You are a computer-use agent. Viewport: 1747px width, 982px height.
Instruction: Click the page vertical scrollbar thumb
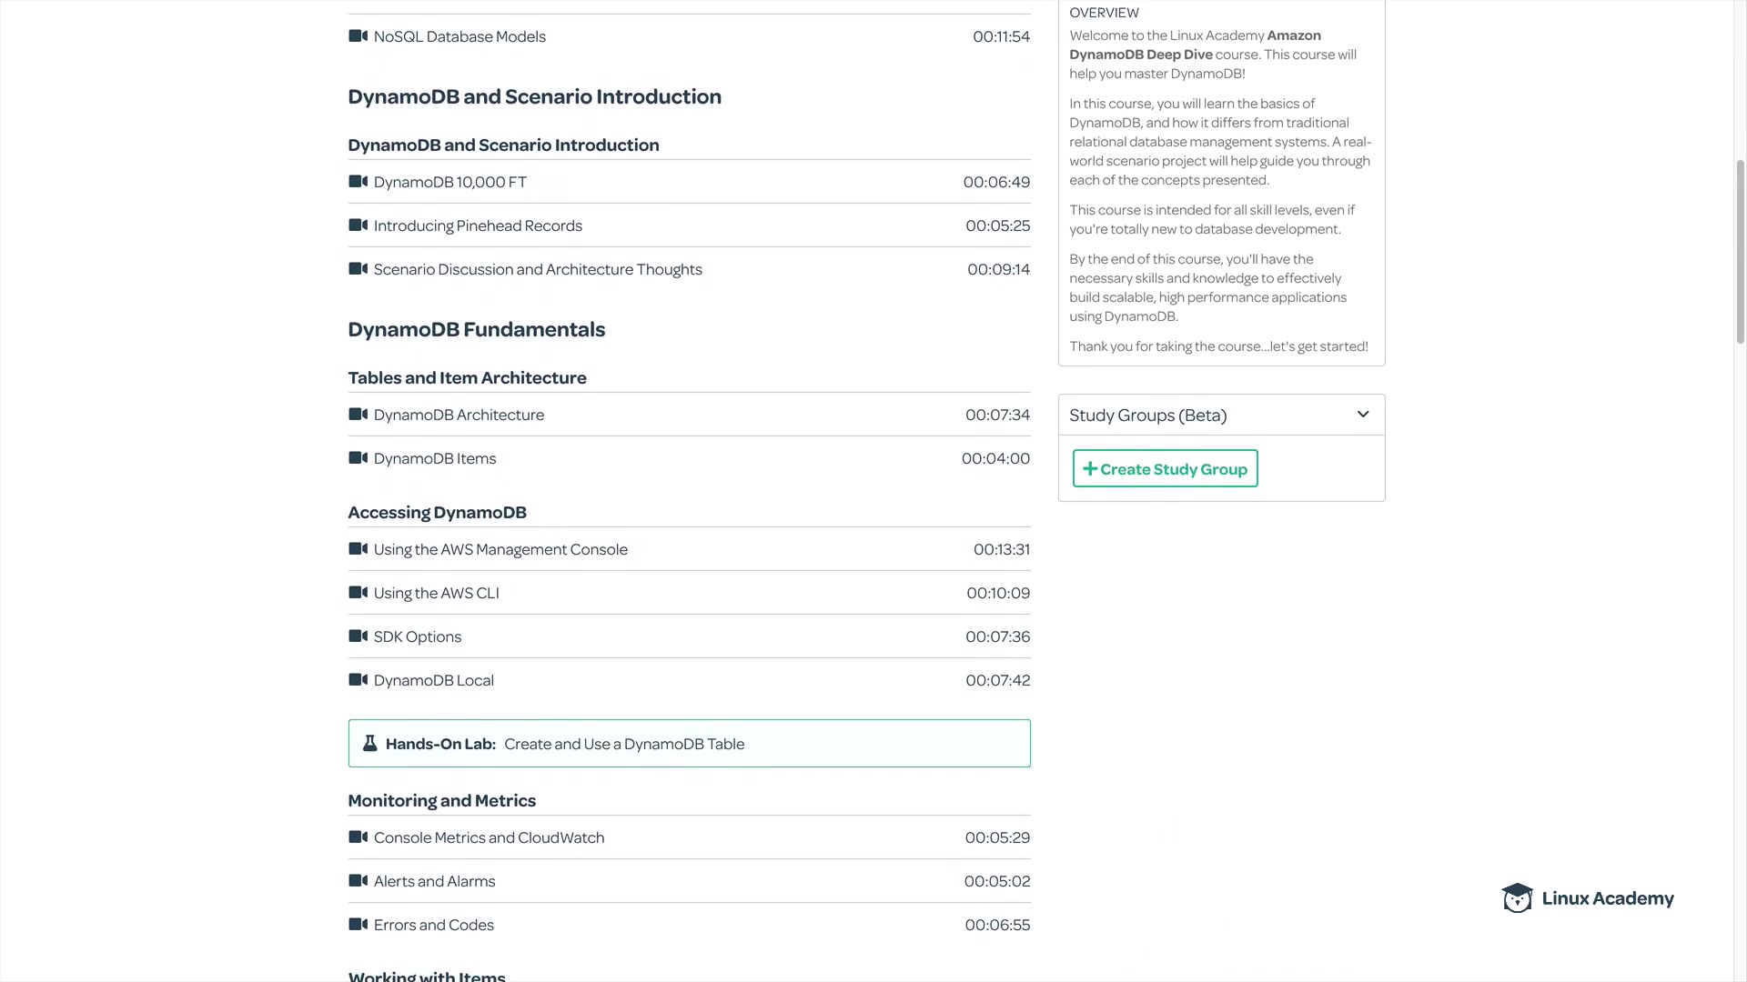1740,252
